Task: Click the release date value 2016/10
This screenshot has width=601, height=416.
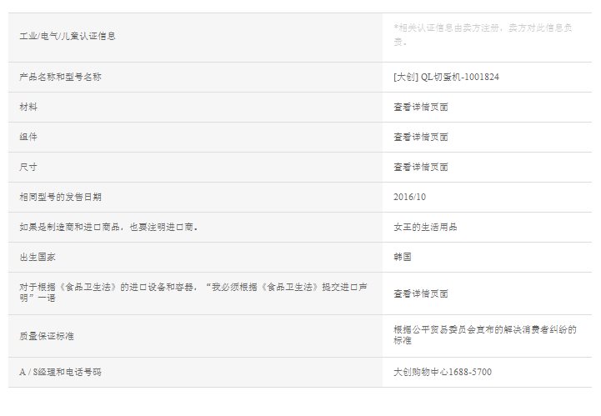Action: pyautogui.click(x=409, y=197)
